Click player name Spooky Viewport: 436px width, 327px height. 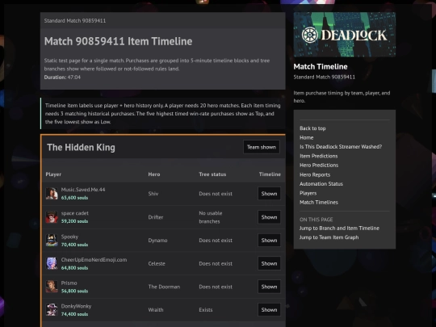pyautogui.click(x=69, y=237)
